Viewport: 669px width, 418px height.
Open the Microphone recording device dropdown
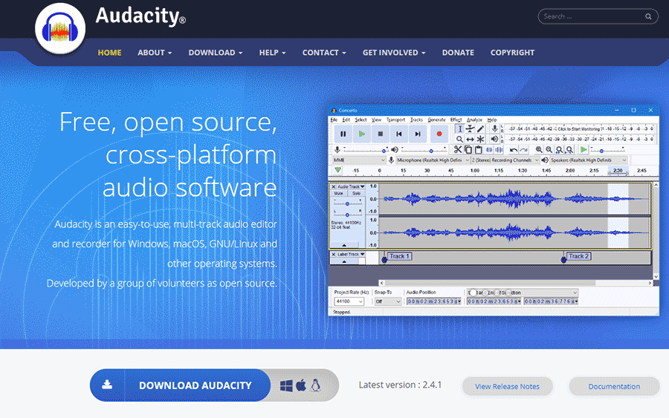[x=433, y=160]
